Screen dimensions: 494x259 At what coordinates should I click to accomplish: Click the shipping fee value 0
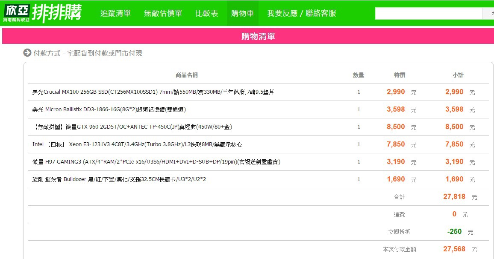(x=454, y=214)
